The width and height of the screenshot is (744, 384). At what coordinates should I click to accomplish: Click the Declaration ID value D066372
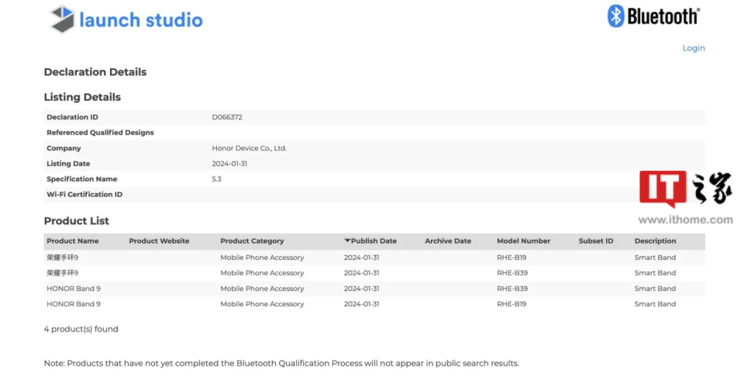tap(227, 117)
